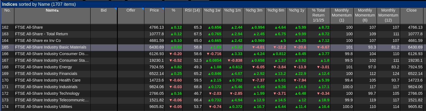This screenshot has height=111, width=426.
Task: Click the Bid column header
Action: click(x=104, y=16)
